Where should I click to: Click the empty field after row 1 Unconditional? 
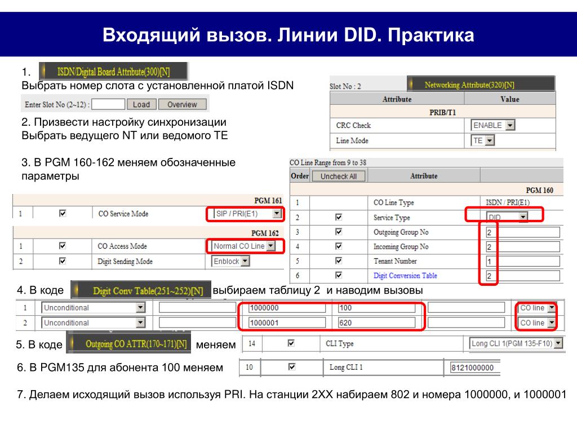point(197,308)
